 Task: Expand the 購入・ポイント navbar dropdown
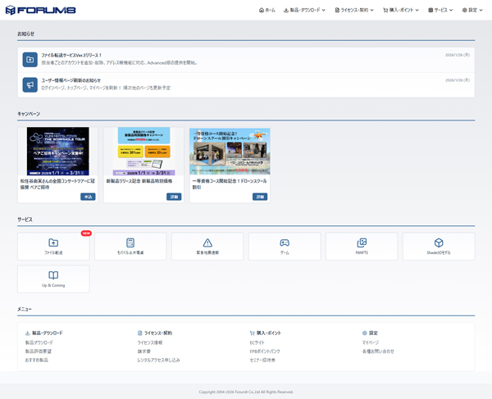(x=401, y=10)
